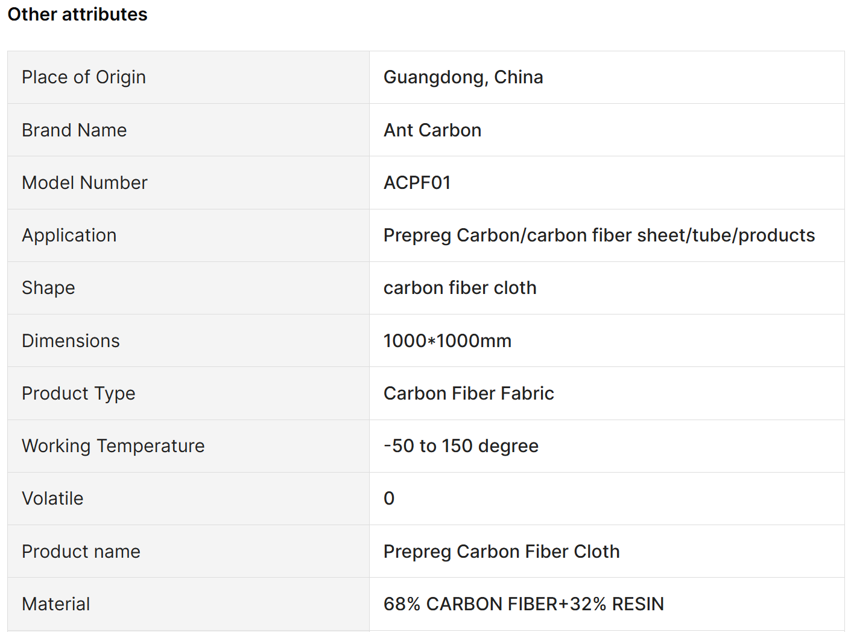Select the Application label cell
Screen dimensions: 851x632
(188, 235)
